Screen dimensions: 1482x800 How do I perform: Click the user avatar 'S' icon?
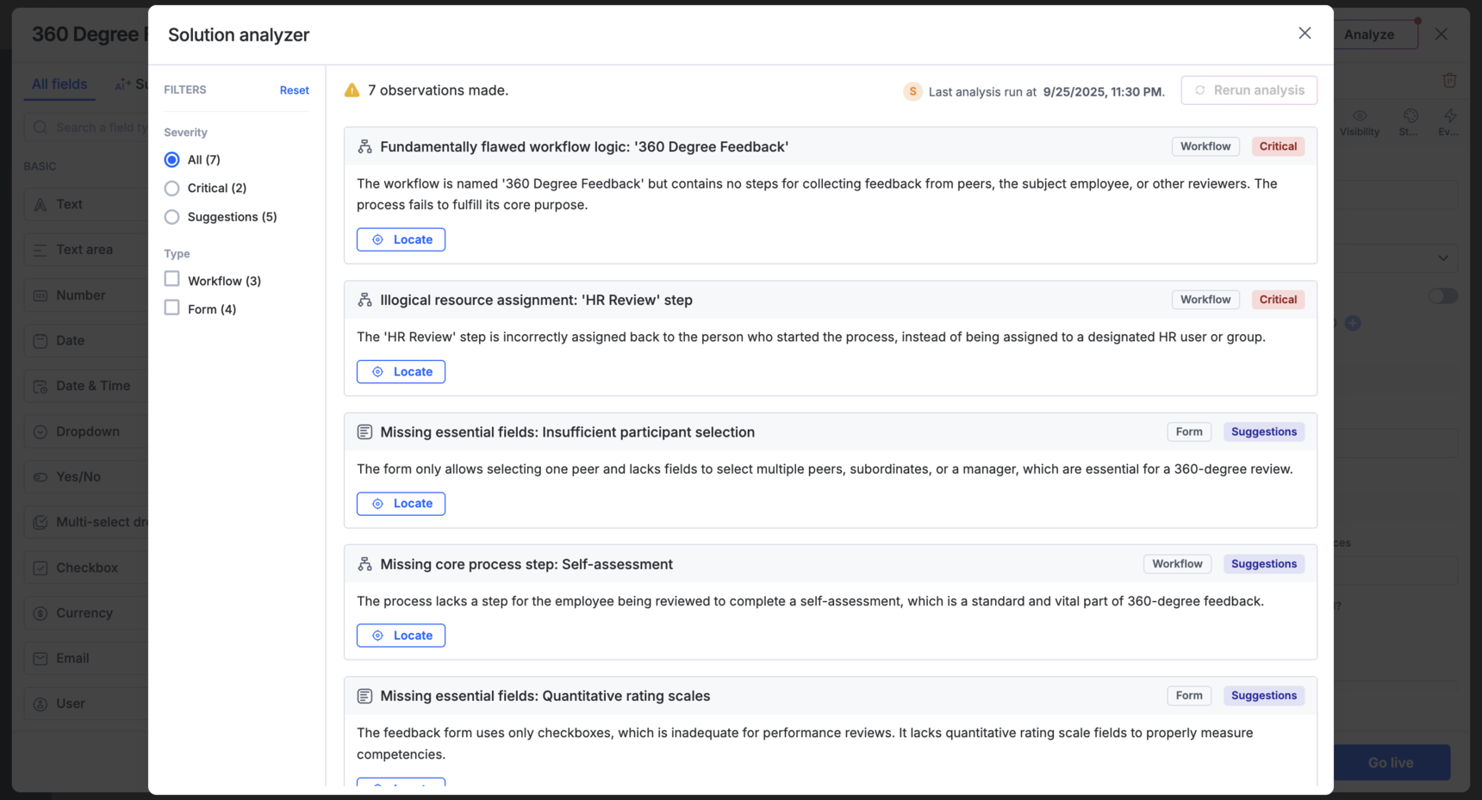912,91
